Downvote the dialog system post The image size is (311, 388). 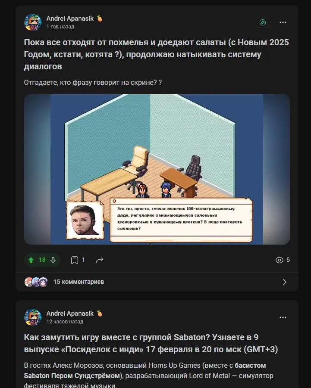click(53, 260)
